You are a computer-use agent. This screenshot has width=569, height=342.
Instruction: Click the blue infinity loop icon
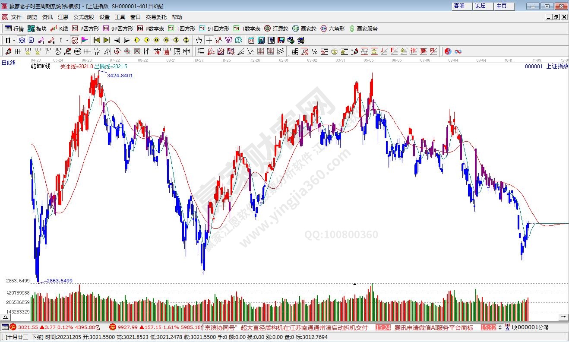tap(458, 51)
